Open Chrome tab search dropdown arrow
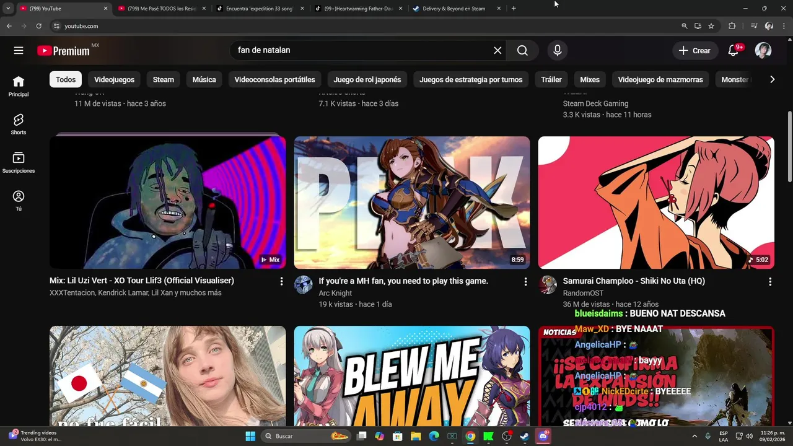 (x=8, y=9)
